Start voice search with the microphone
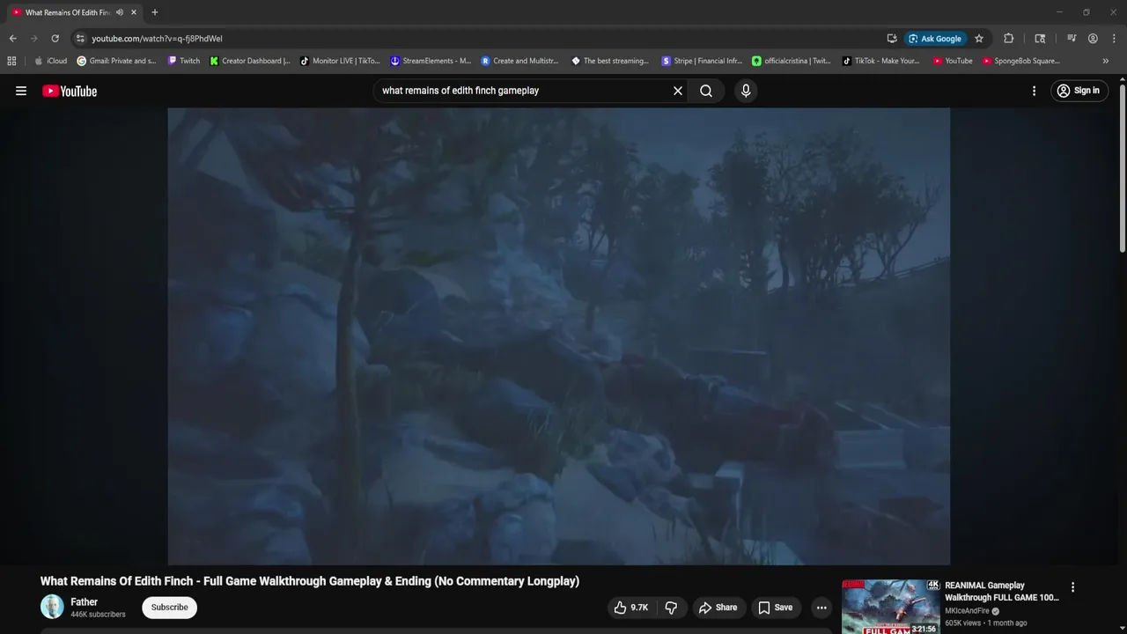 [x=746, y=91]
